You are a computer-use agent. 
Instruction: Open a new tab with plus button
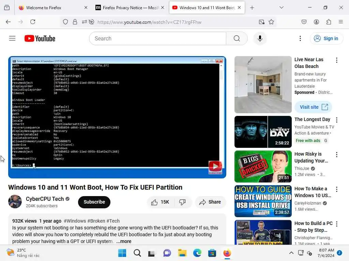(x=252, y=8)
